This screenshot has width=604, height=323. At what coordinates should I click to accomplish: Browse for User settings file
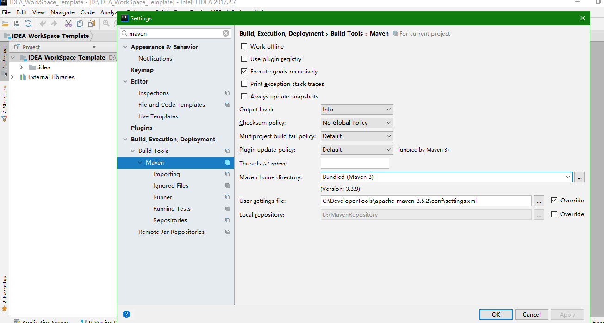coord(539,201)
